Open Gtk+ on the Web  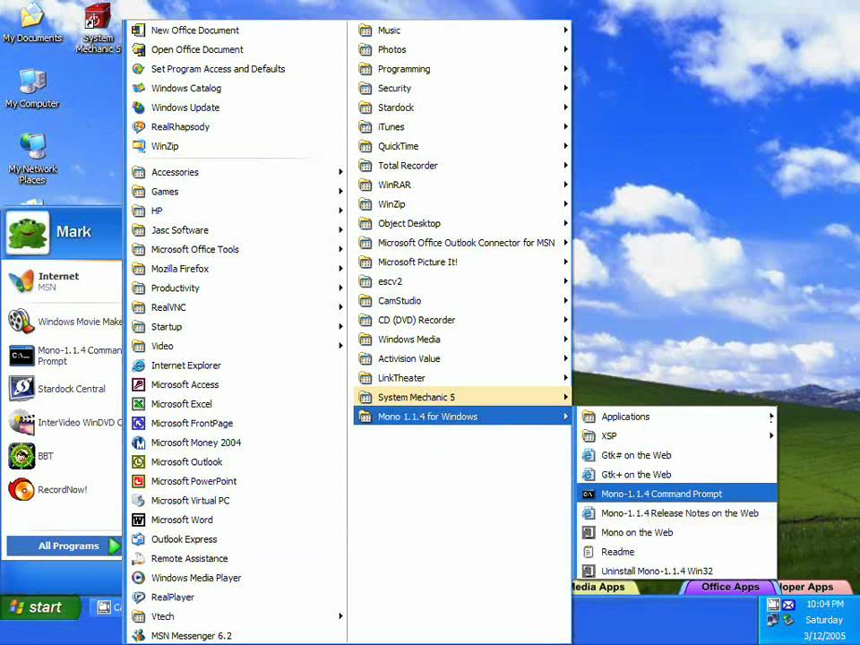pyautogui.click(x=677, y=475)
